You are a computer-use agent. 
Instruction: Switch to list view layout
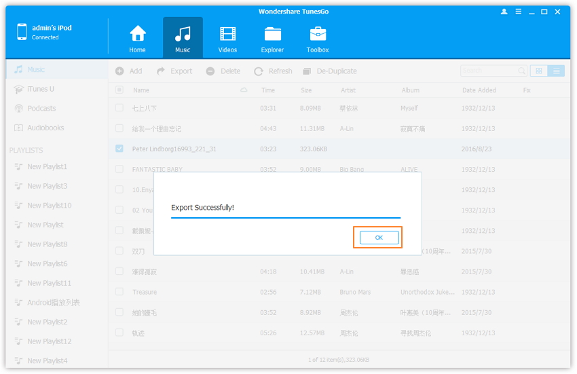point(556,71)
